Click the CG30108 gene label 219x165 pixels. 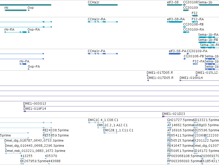[190, 2]
